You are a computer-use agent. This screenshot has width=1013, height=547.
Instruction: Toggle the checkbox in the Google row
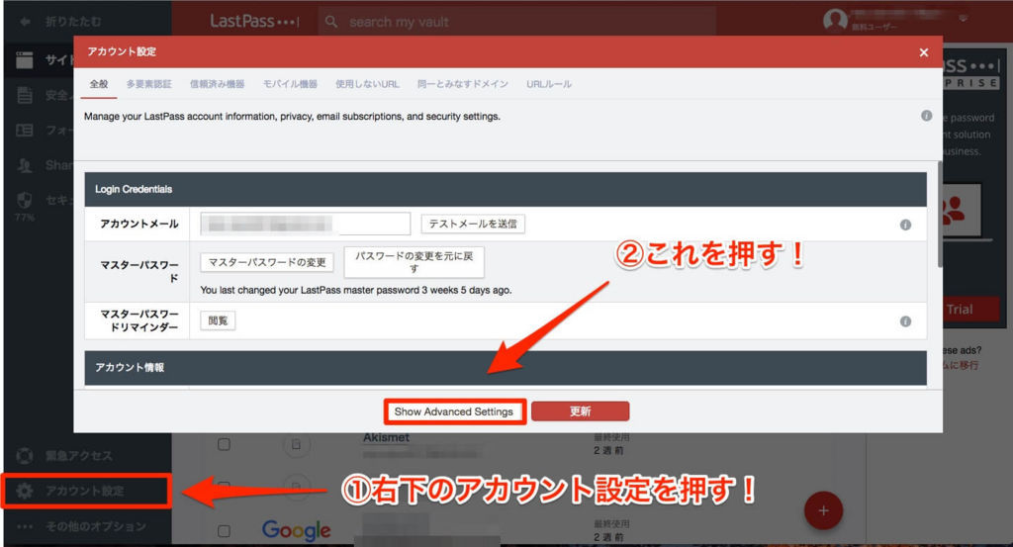[224, 531]
